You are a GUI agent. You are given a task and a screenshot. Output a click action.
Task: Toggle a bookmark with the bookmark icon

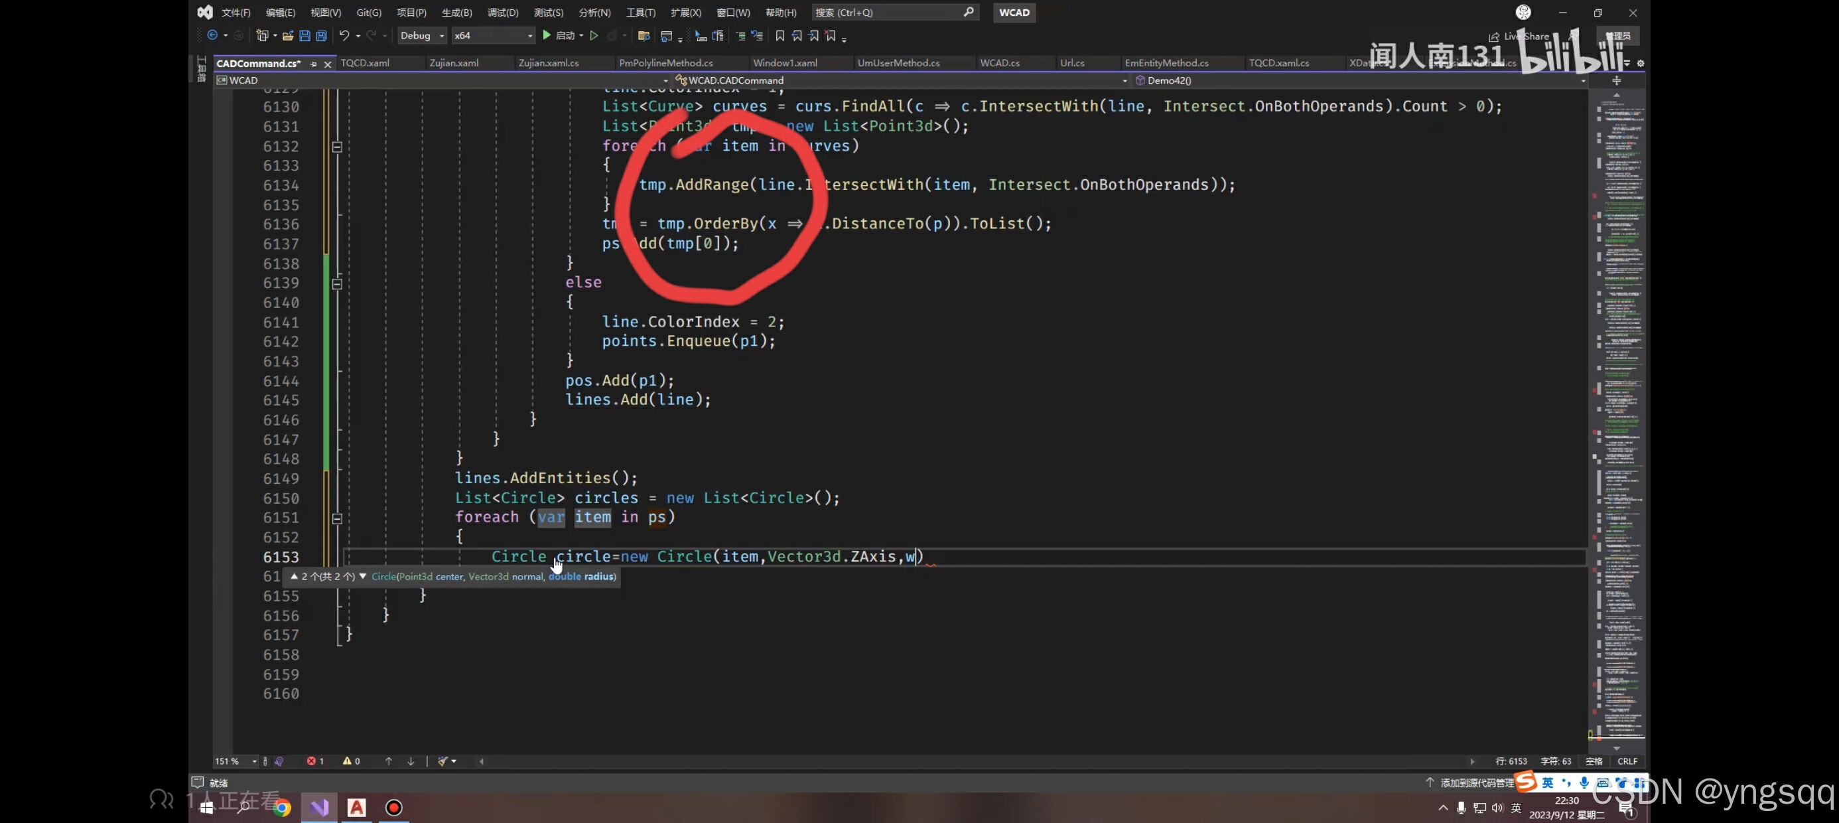point(780,35)
